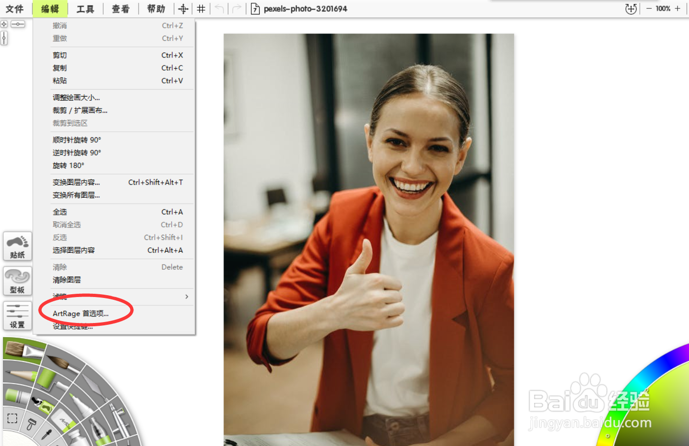Screen dimensions: 689x446
Task: Select the Color Sampler eyedropper tool
Action: pyautogui.click(x=46, y=434)
